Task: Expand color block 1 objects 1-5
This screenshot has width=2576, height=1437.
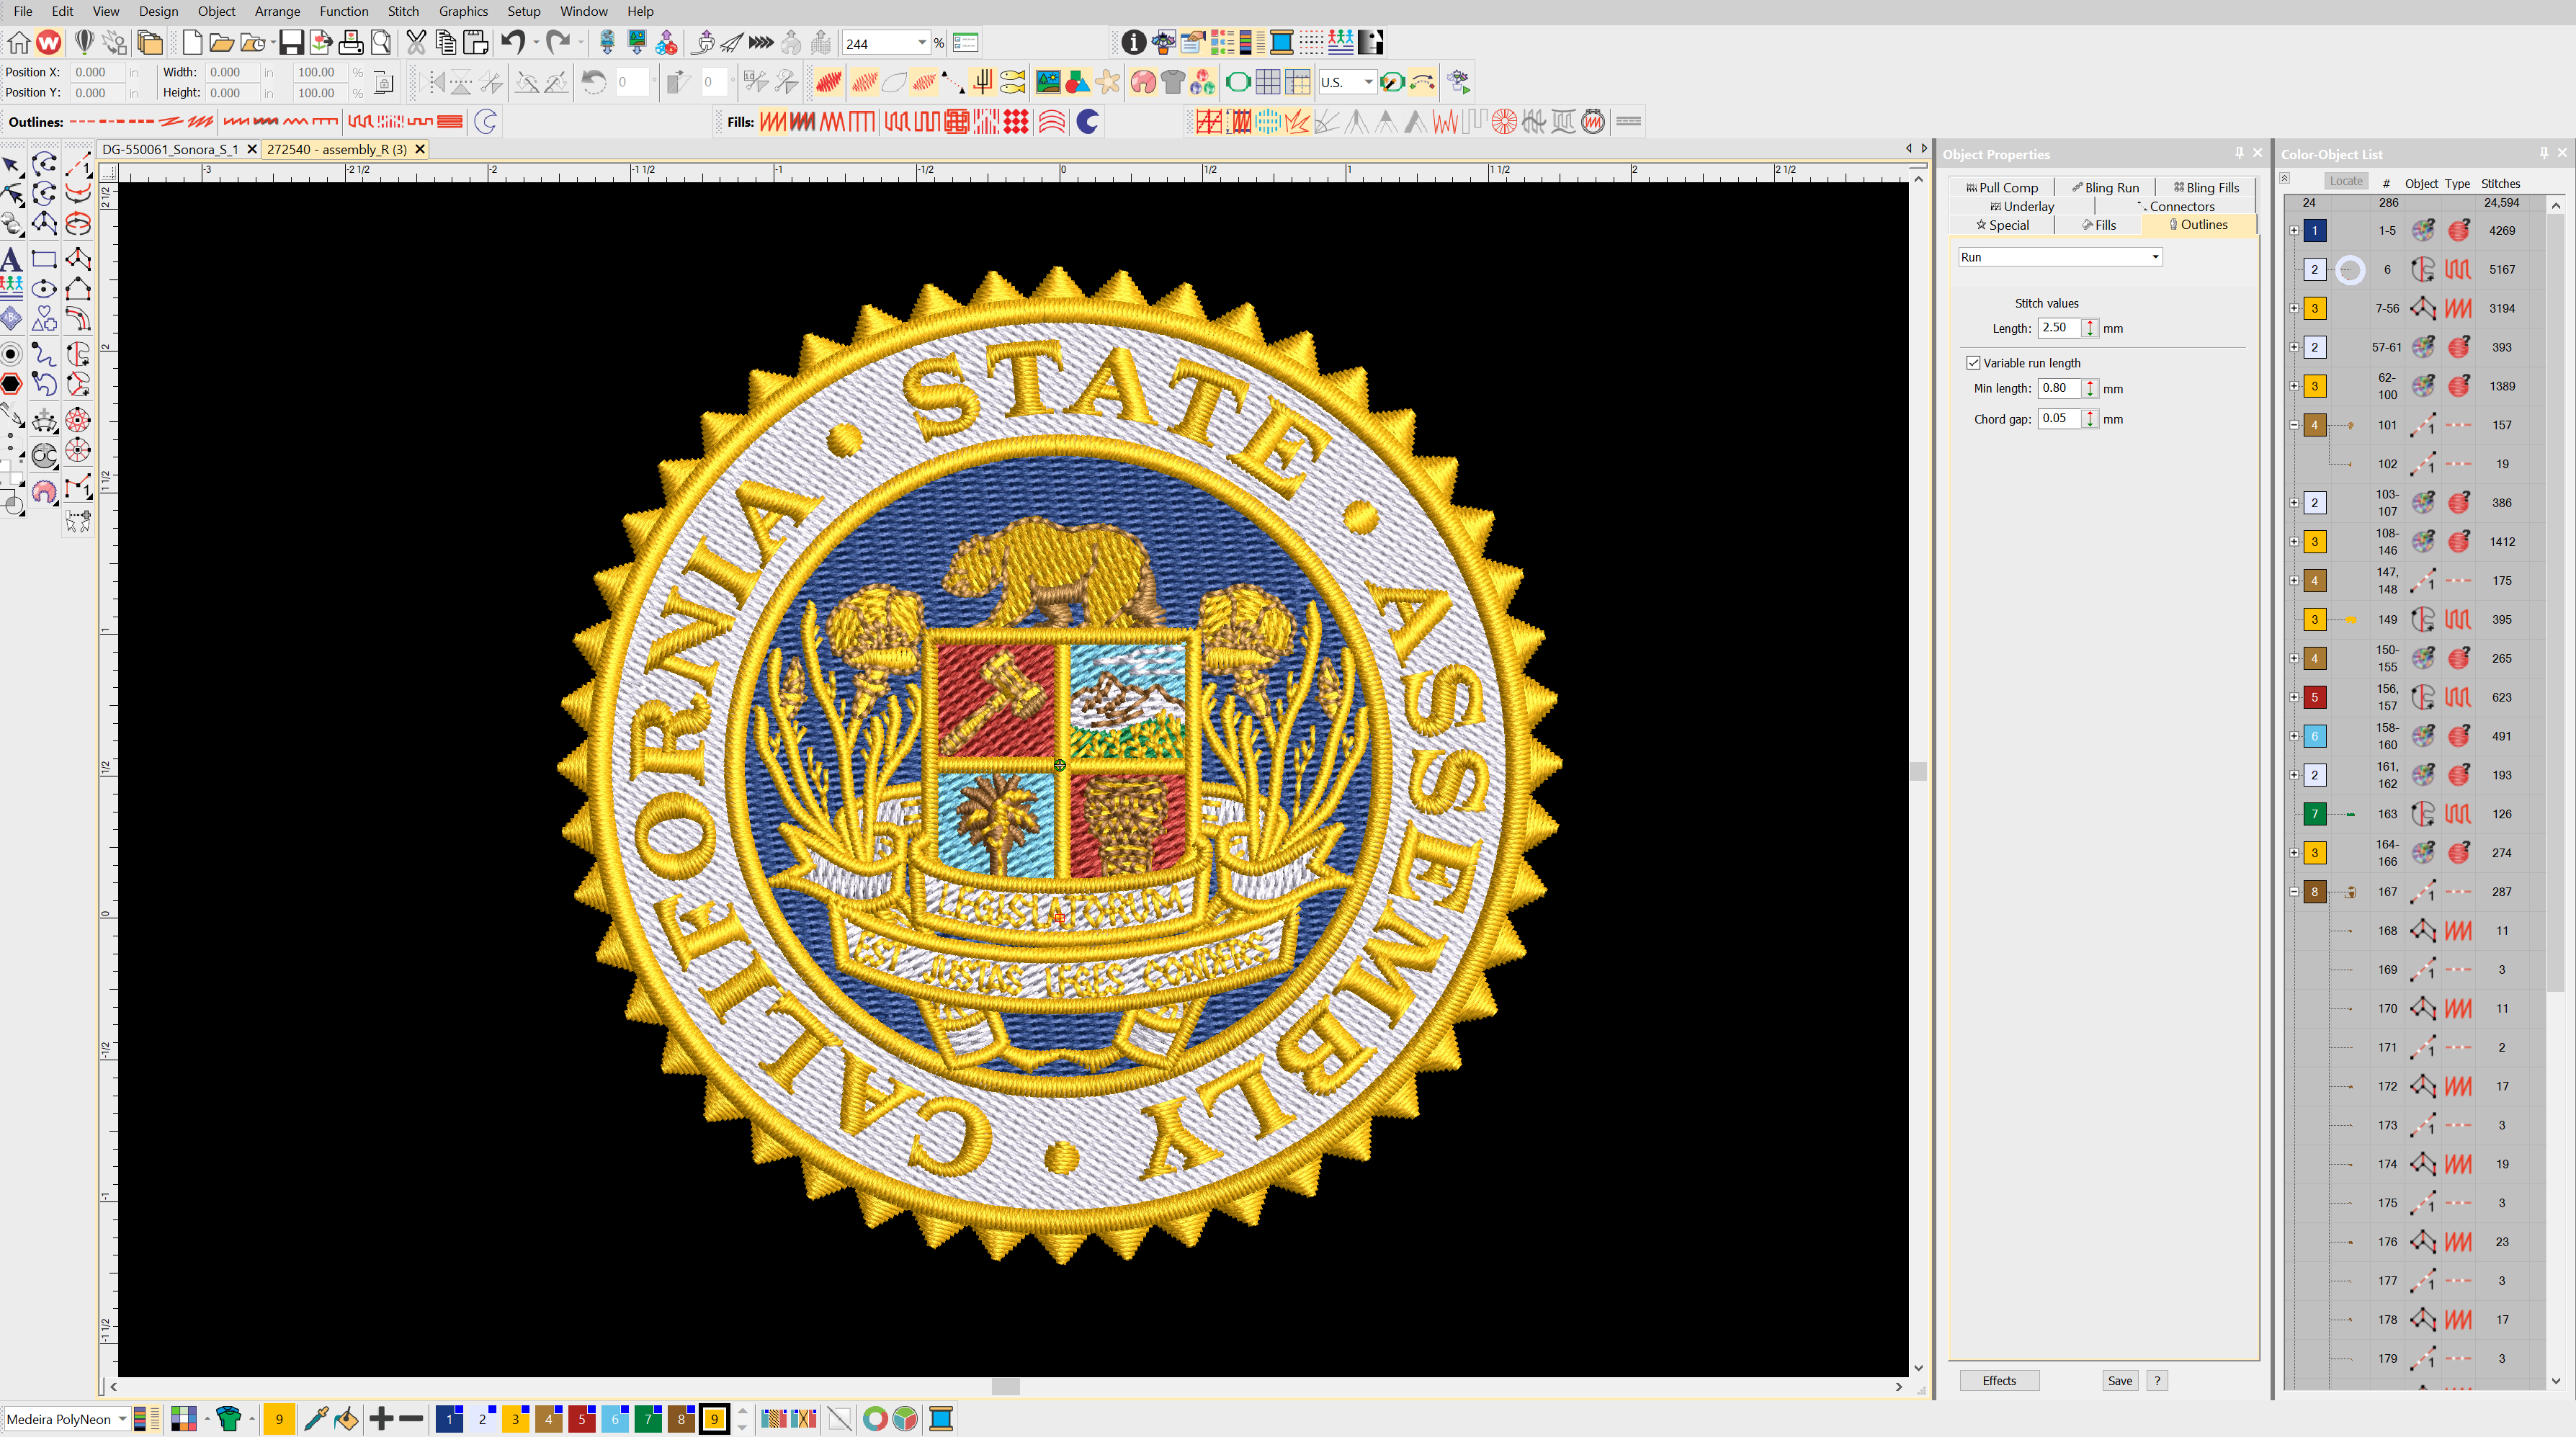Action: pos(2294,231)
